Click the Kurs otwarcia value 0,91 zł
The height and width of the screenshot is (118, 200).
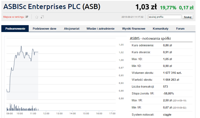pyautogui.click(x=167, y=52)
